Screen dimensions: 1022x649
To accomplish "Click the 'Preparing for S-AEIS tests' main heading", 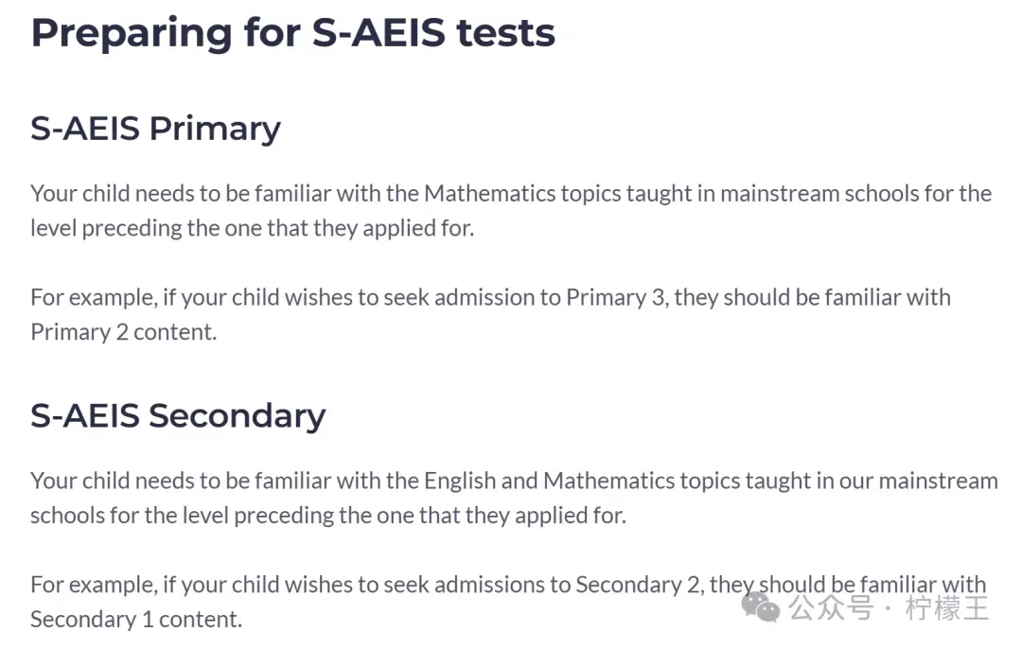I will 293,33.
